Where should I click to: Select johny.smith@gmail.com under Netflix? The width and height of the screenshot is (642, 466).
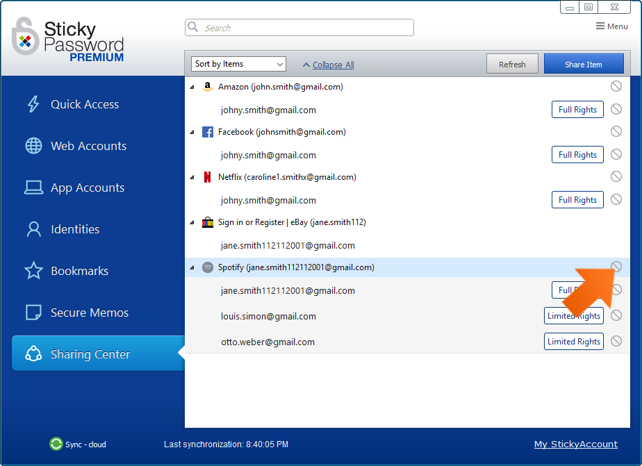coord(268,200)
